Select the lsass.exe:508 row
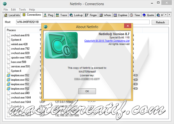This screenshot has height=124, width=174. click(19, 62)
